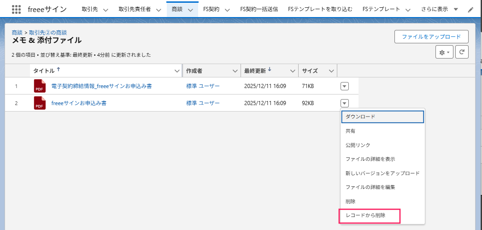
Task: Open the FSテンプレート tab
Action: click(382, 9)
